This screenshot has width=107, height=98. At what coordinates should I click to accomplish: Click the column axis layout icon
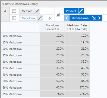coord(14,11)
